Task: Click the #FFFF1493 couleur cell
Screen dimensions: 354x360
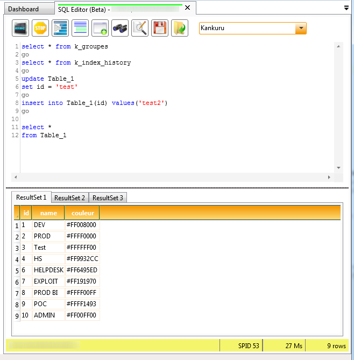Action: coord(82,304)
